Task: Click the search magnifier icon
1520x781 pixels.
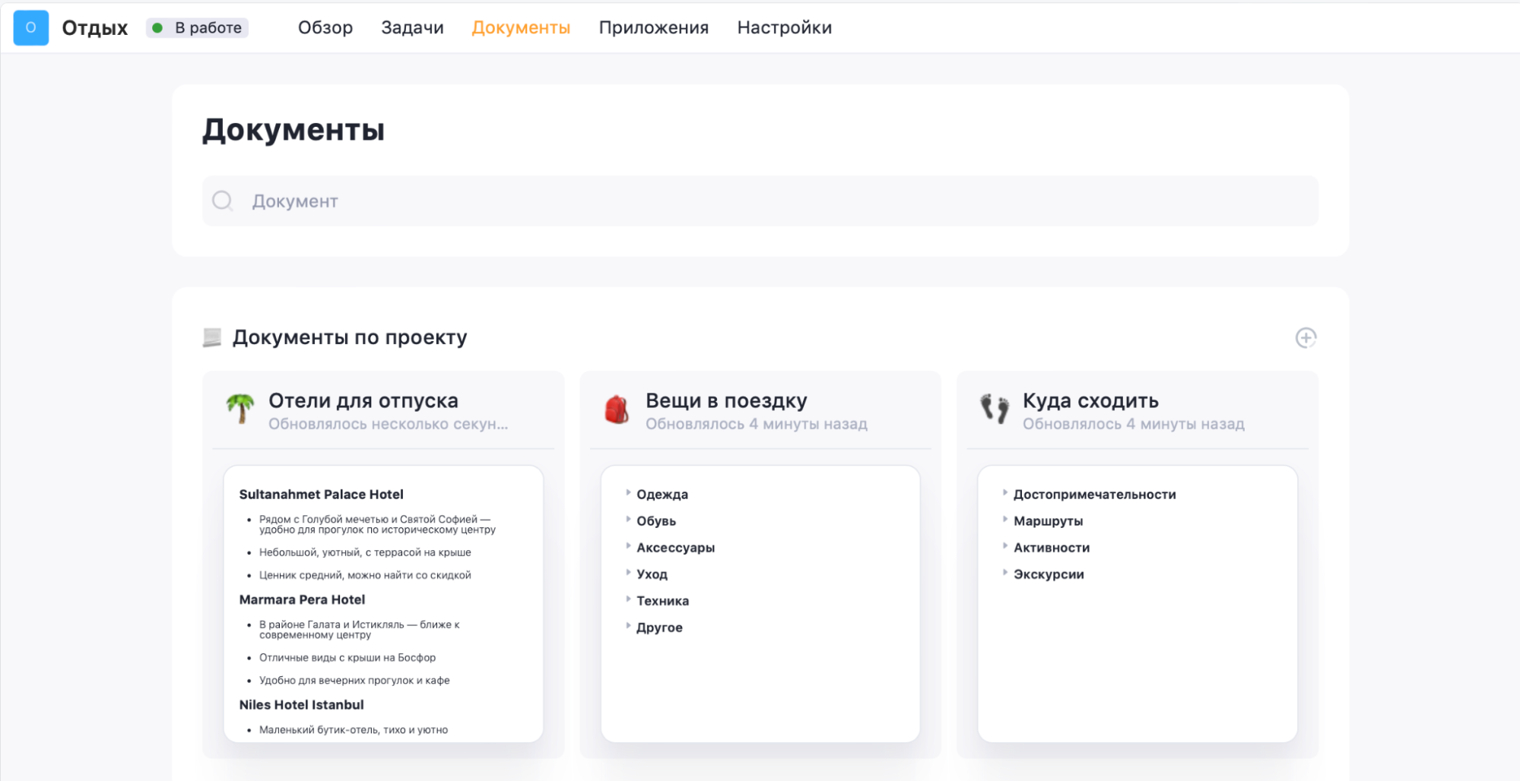Action: click(222, 201)
